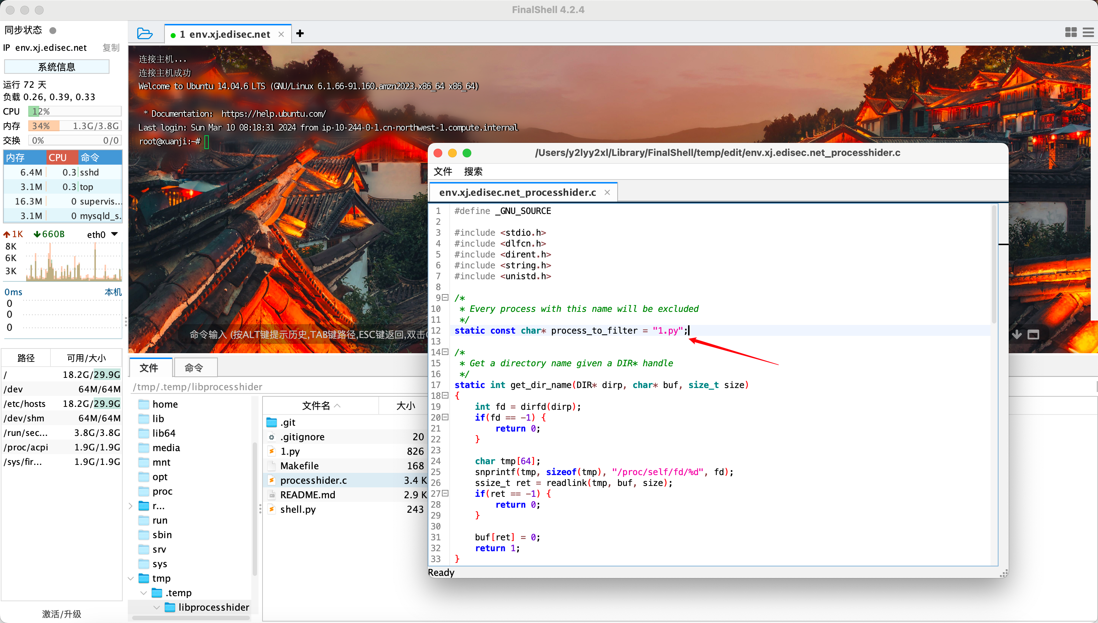Sort disk list by 可用/大小 header
The width and height of the screenshot is (1098, 623).
coord(86,358)
